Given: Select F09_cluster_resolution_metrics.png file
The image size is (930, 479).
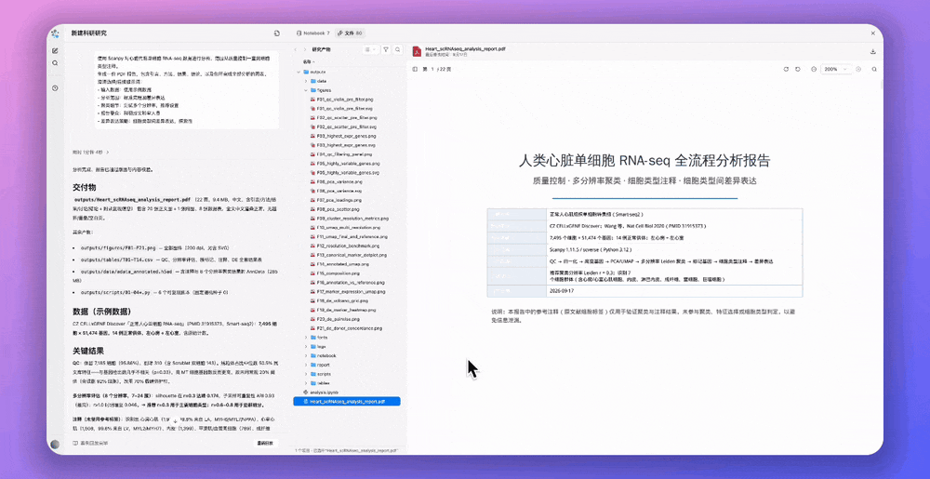Looking at the screenshot, I should (350, 219).
